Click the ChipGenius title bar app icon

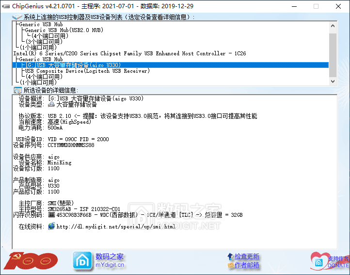(x=6, y=6)
